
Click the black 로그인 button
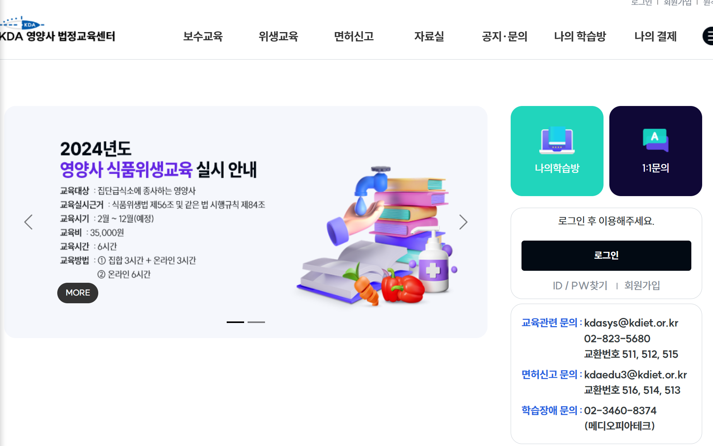[606, 256]
